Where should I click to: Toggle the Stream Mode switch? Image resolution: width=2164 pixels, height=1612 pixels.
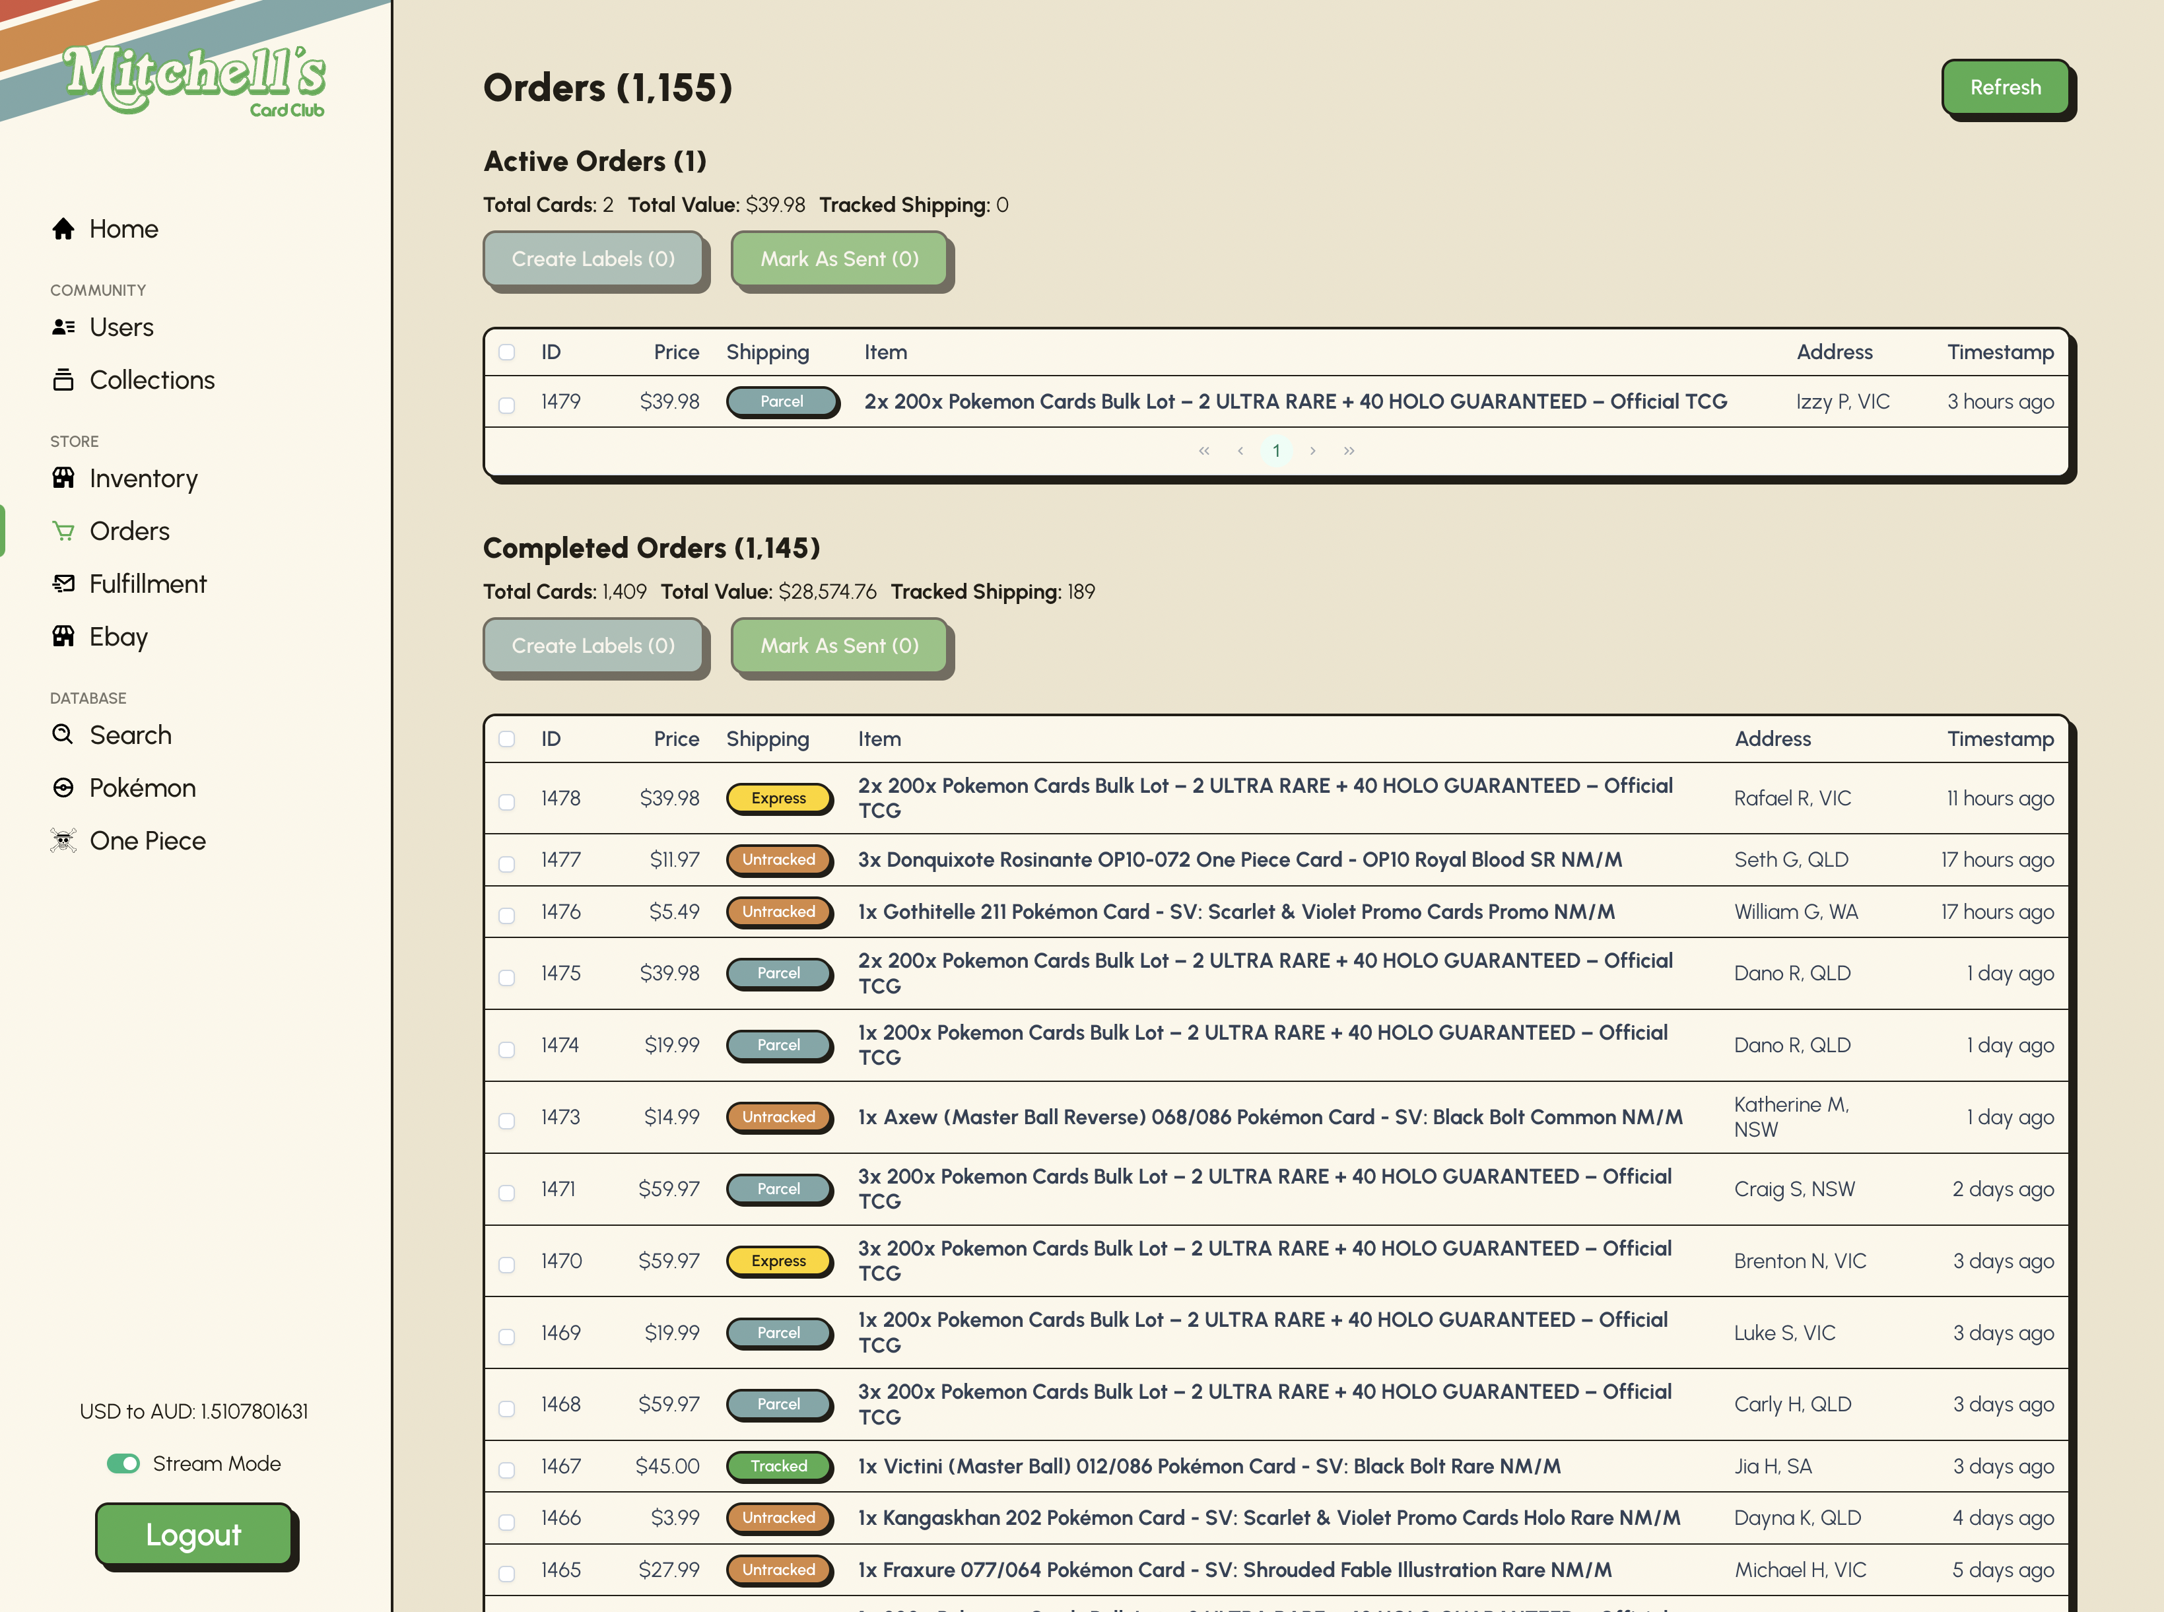coord(124,1463)
